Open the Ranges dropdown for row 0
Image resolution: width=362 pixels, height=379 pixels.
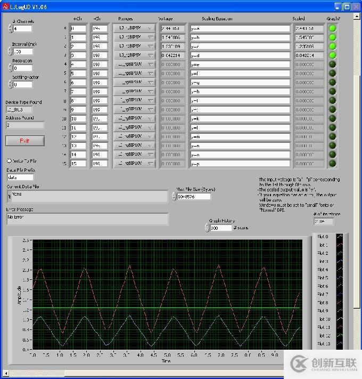point(134,29)
